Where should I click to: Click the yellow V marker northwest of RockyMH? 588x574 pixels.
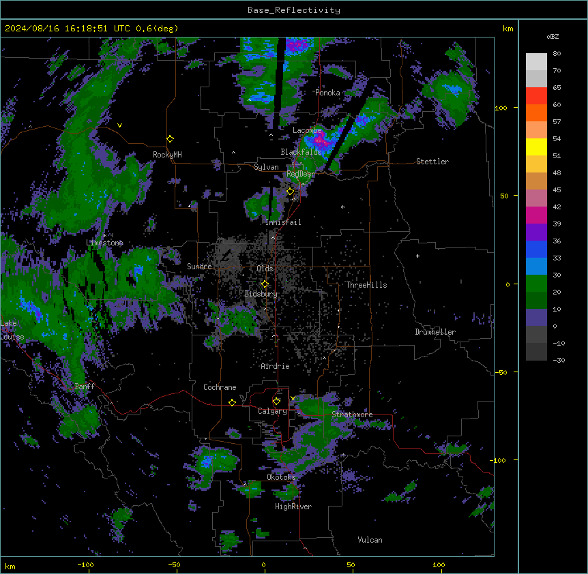pos(119,125)
